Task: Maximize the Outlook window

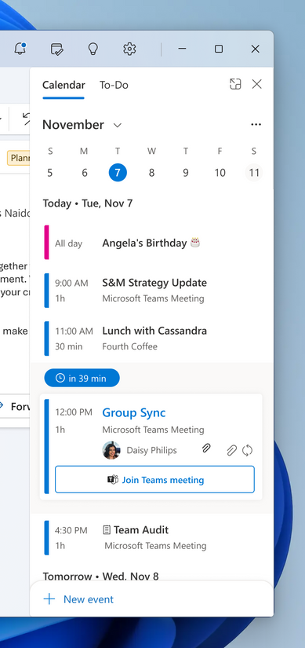Action: coord(219,49)
